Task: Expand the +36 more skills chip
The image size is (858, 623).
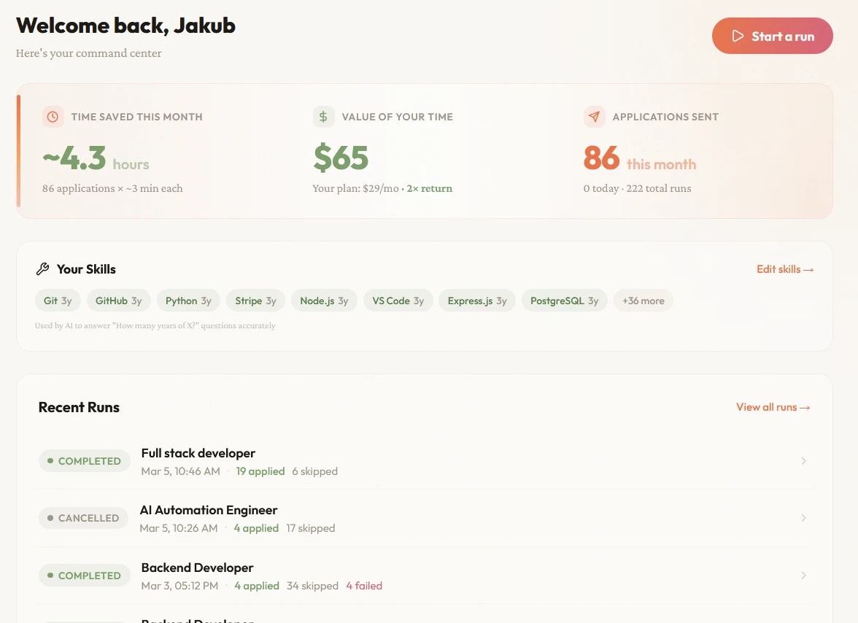Action: 643,301
